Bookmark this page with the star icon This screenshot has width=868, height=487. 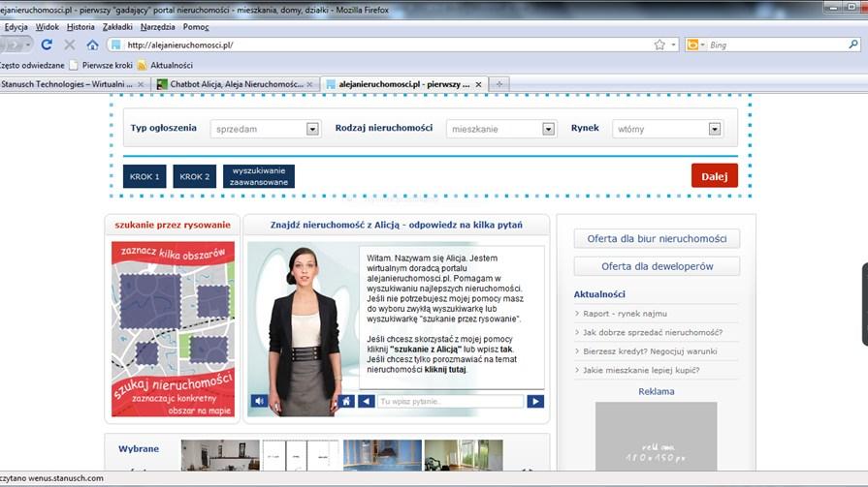(x=659, y=45)
